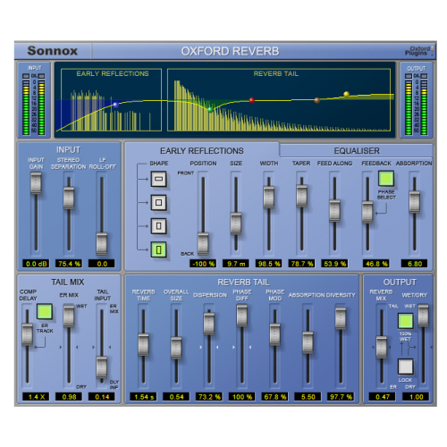447x447 pixels.
Task: Click the yellow EQ node on graph
Action: coord(346,94)
